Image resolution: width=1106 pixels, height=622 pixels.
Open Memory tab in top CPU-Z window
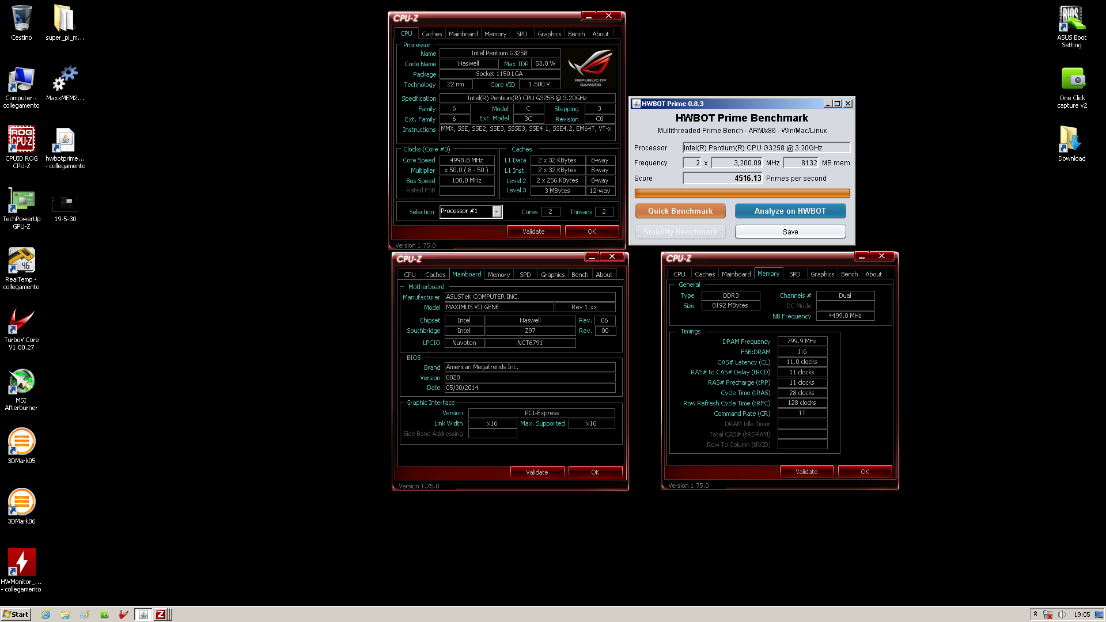click(495, 34)
